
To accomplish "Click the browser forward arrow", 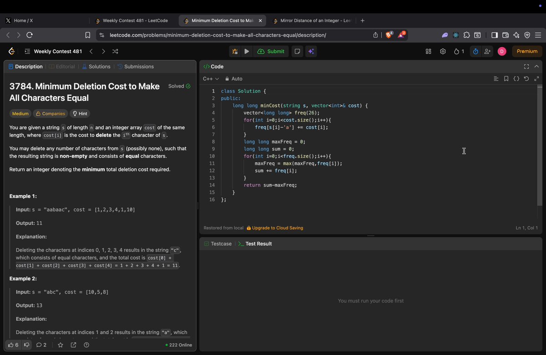I will (19, 35).
